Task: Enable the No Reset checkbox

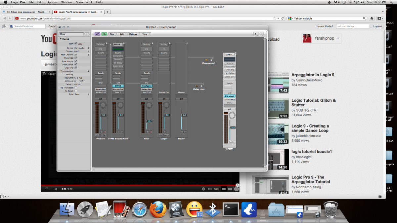Action: (x=76, y=91)
